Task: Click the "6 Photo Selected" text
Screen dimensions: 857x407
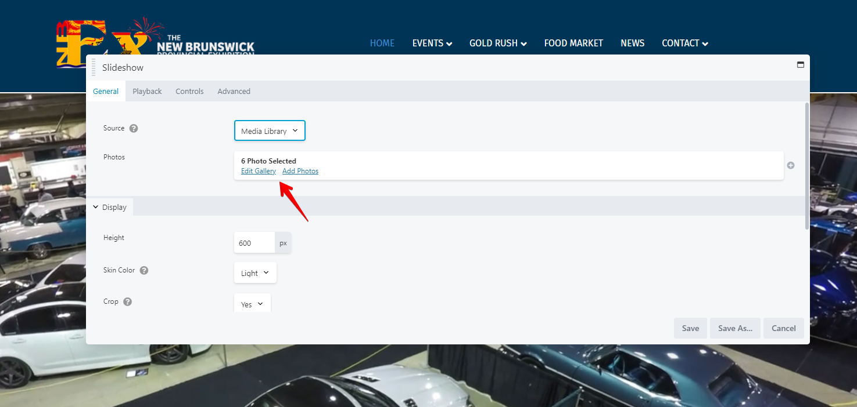Action: [x=268, y=161]
